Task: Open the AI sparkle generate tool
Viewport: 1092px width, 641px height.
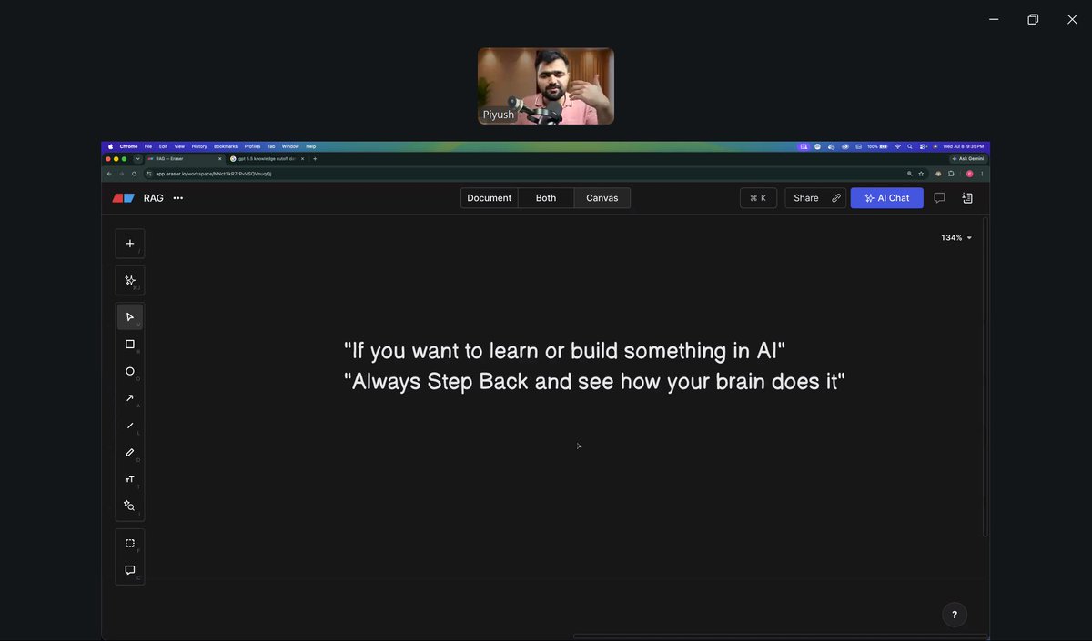Action: [x=129, y=281]
